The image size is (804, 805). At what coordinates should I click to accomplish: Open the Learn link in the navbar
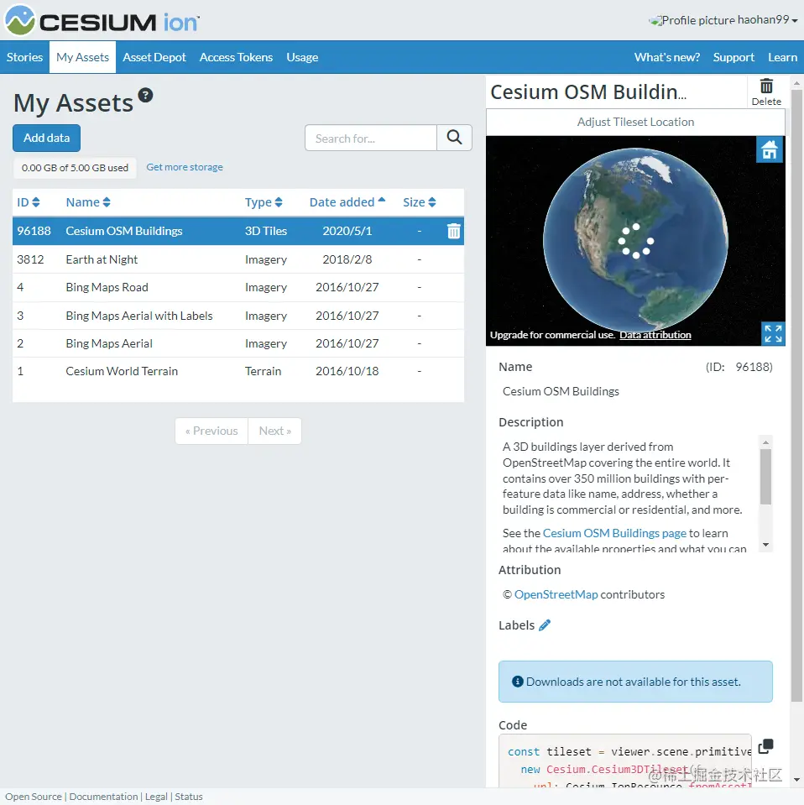782,57
